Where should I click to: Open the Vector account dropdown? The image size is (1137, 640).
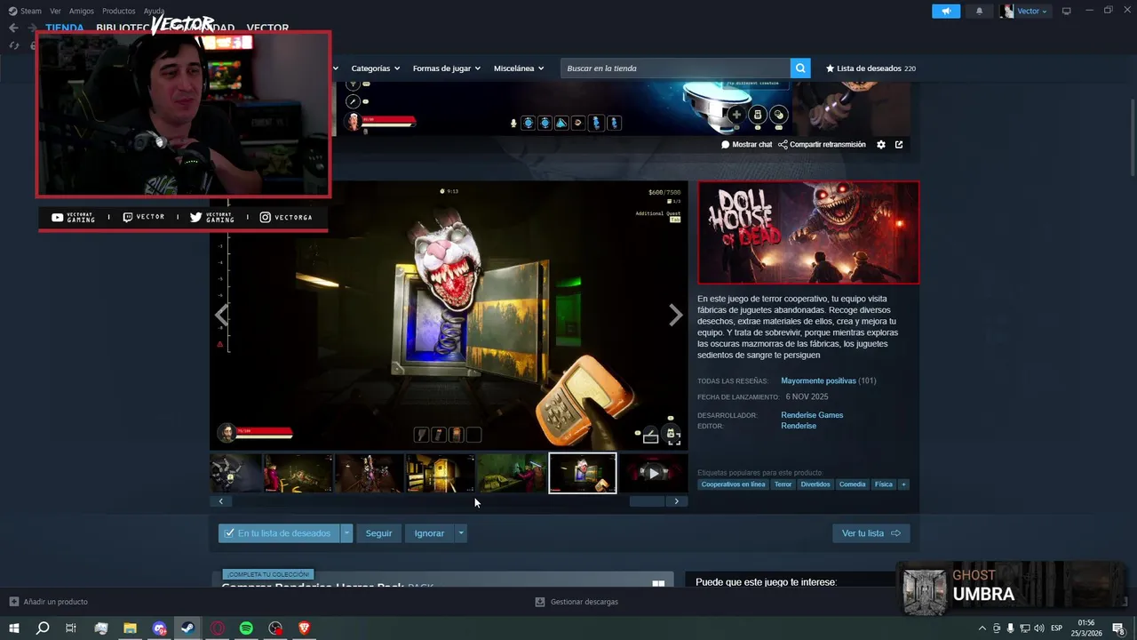click(1024, 11)
